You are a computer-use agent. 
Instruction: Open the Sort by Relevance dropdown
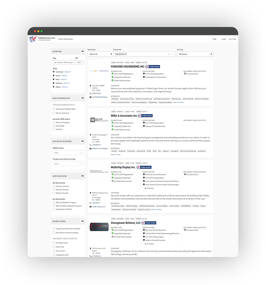pyautogui.click(x=195, y=54)
